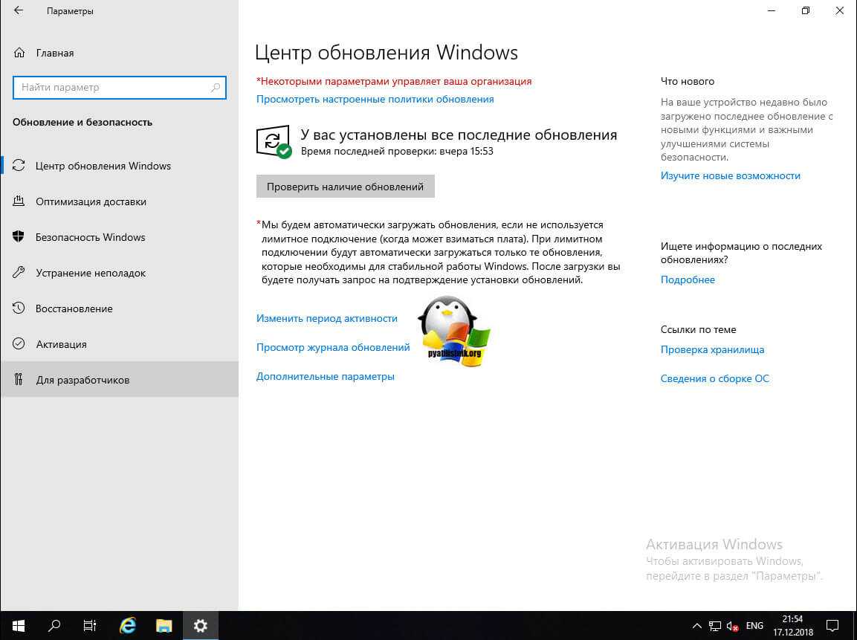Click the volume icon in system tray

tap(733, 626)
